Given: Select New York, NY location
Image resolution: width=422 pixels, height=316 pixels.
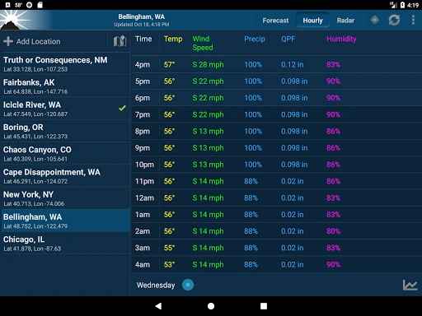Looking at the screenshot, I should 65,198.
